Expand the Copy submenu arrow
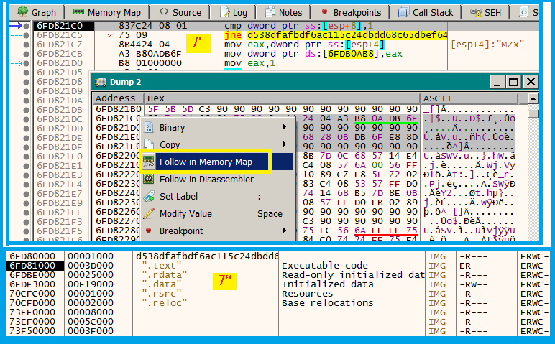The image size is (555, 344). 285,145
